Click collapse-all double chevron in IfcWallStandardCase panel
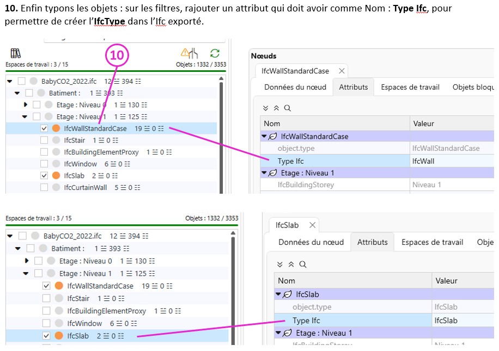The width and height of the screenshot is (499, 351). pos(276,108)
